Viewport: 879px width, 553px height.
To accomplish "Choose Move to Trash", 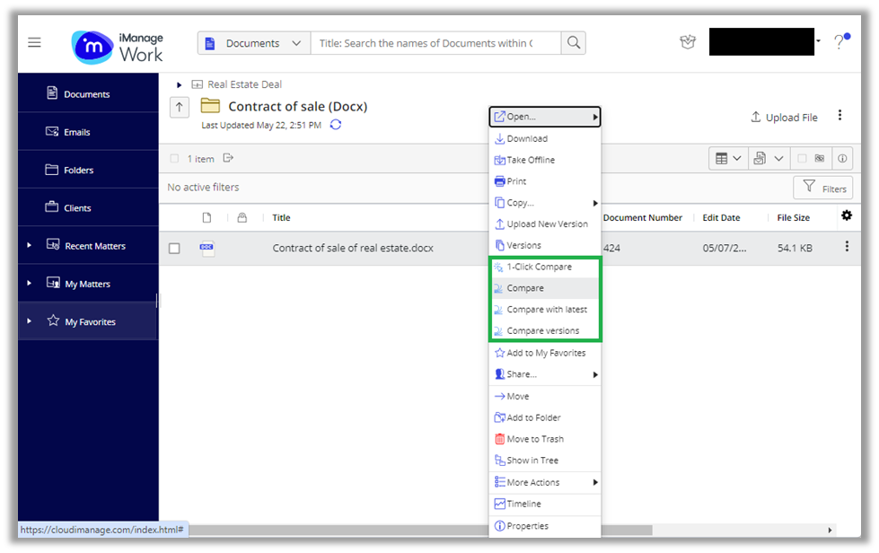I will point(545,439).
